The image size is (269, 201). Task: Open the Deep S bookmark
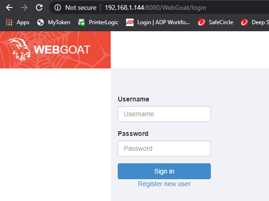coord(255,22)
